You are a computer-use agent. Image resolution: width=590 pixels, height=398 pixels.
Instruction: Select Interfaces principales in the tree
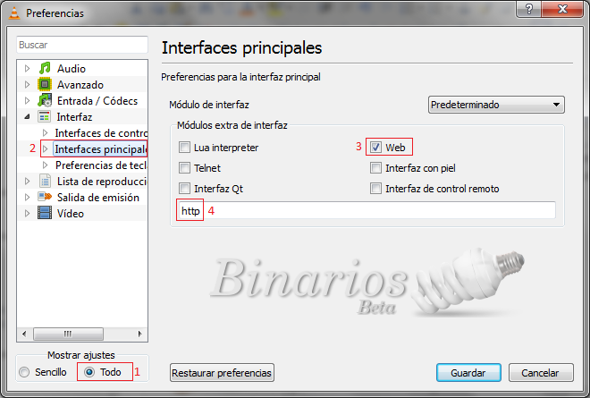coord(99,149)
